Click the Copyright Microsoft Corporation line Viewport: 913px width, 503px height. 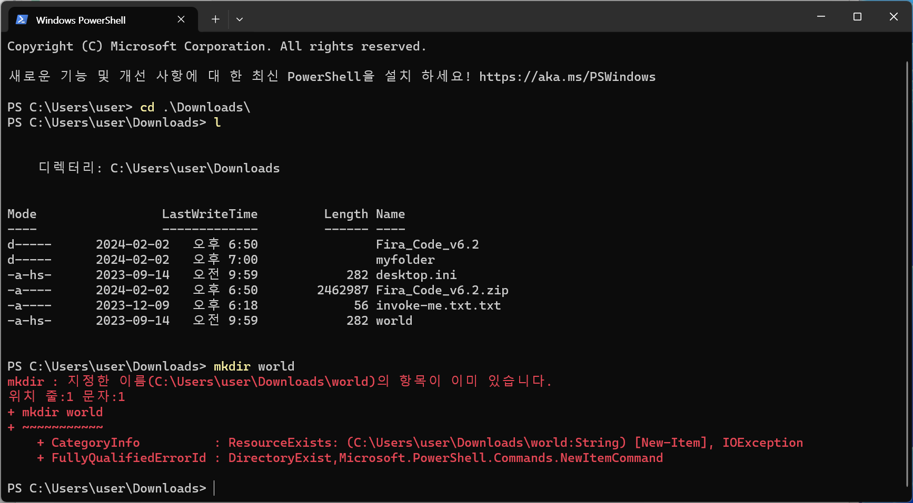pos(217,46)
